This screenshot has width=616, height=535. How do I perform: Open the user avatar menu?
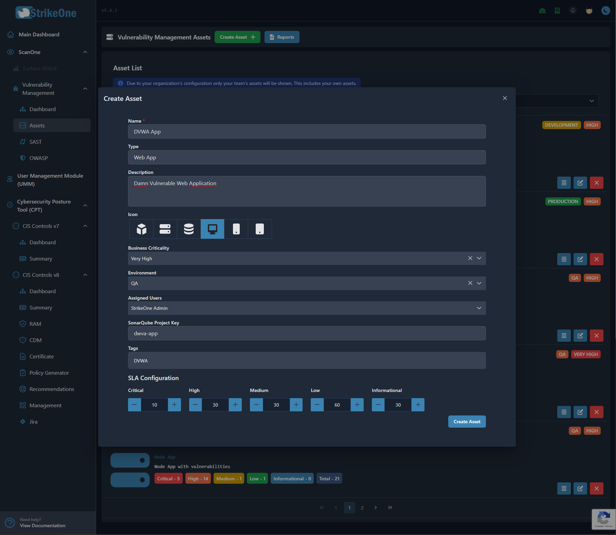(x=589, y=11)
